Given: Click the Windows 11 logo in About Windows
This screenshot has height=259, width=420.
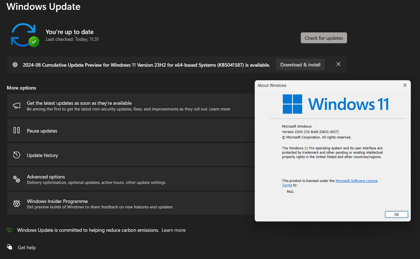Looking at the screenshot, I should pyautogui.click(x=336, y=104).
